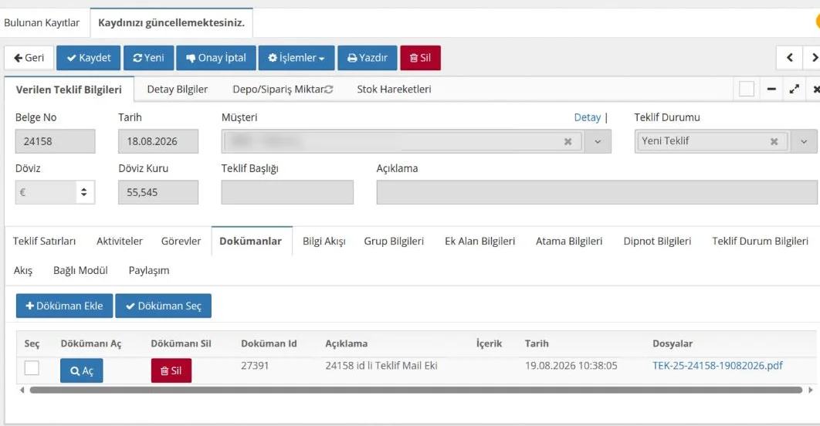
Task: Click the Teklif Başlığı input field
Action: click(x=287, y=192)
